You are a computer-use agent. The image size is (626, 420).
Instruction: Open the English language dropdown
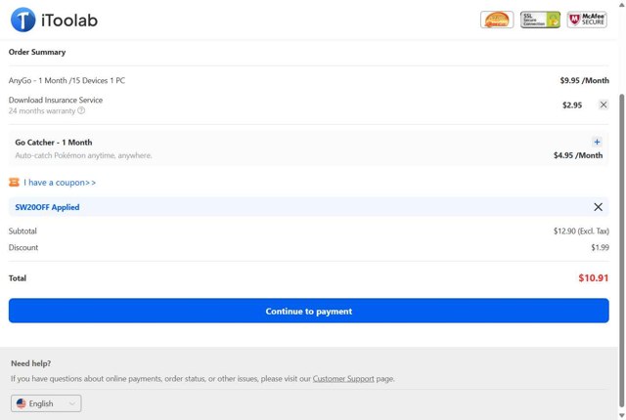tap(46, 403)
